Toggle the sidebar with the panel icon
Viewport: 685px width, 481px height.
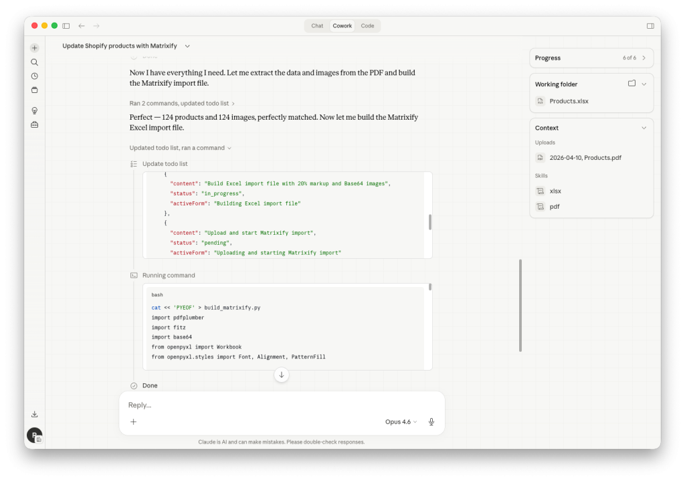pyautogui.click(x=66, y=25)
